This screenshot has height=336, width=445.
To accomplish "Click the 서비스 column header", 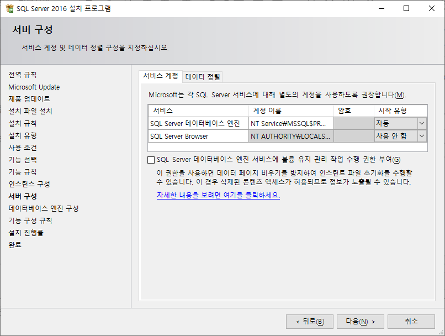I will [198, 111].
